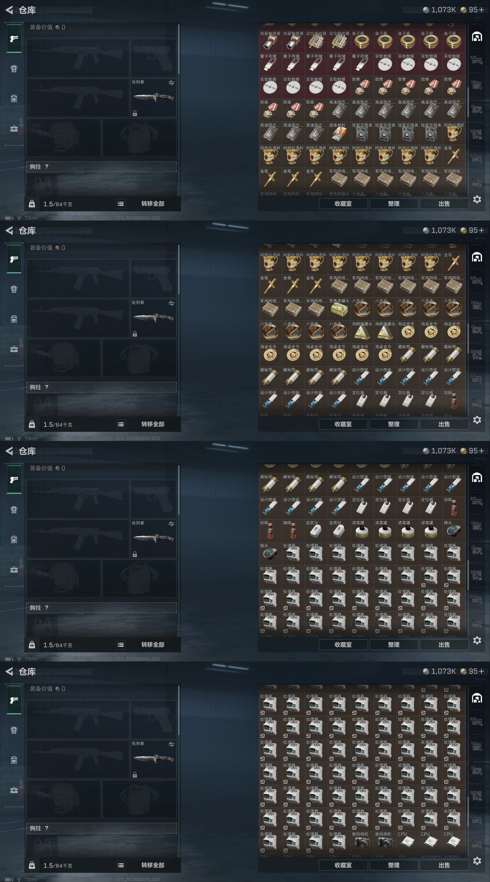Select the first 血氧仪 oximeter item
This screenshot has width=490, height=882.
316,531
